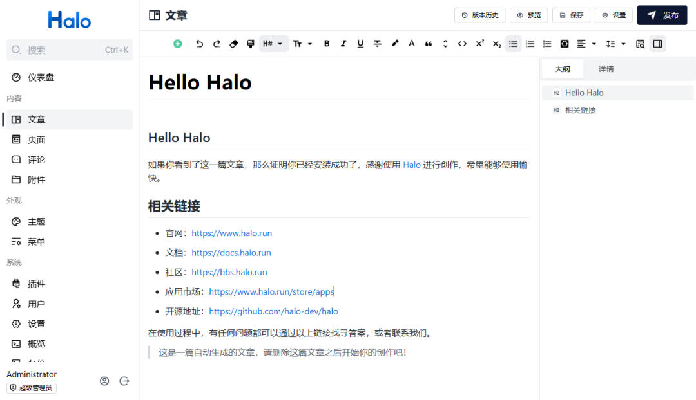
Task: Toggle the right sidebar panel
Action: pyautogui.click(x=658, y=44)
